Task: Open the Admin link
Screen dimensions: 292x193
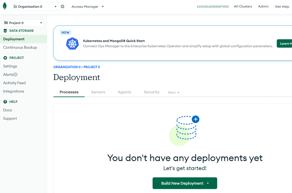Action: tap(263, 6)
